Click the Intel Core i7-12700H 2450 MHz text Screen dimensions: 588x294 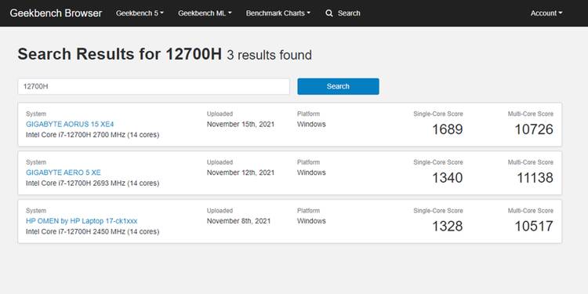[93, 232]
